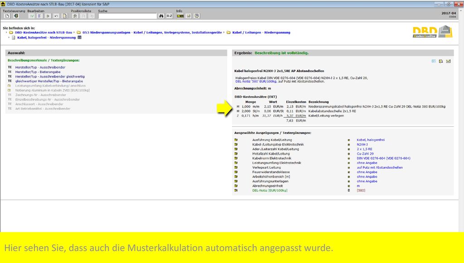Click the question mark help icon
The width and height of the screenshot is (464, 263).
197,16
